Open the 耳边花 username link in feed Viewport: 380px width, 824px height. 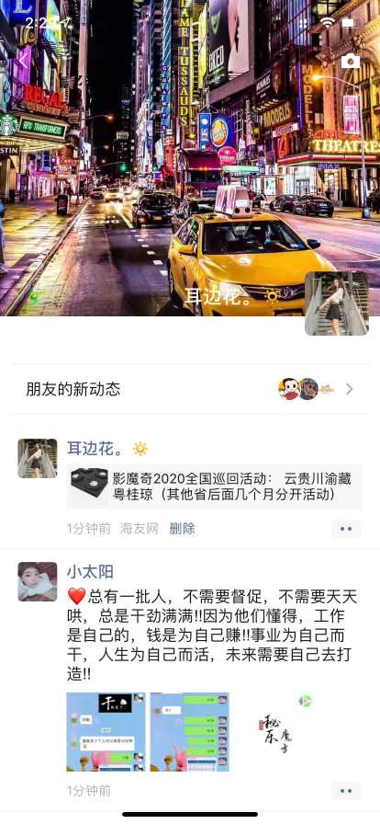(95, 448)
